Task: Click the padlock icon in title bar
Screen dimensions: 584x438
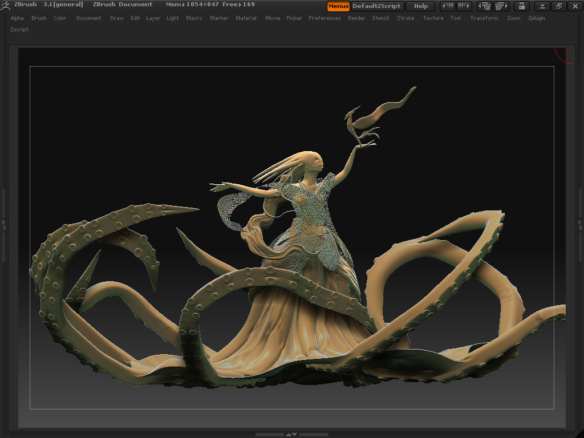Action: coord(521,6)
